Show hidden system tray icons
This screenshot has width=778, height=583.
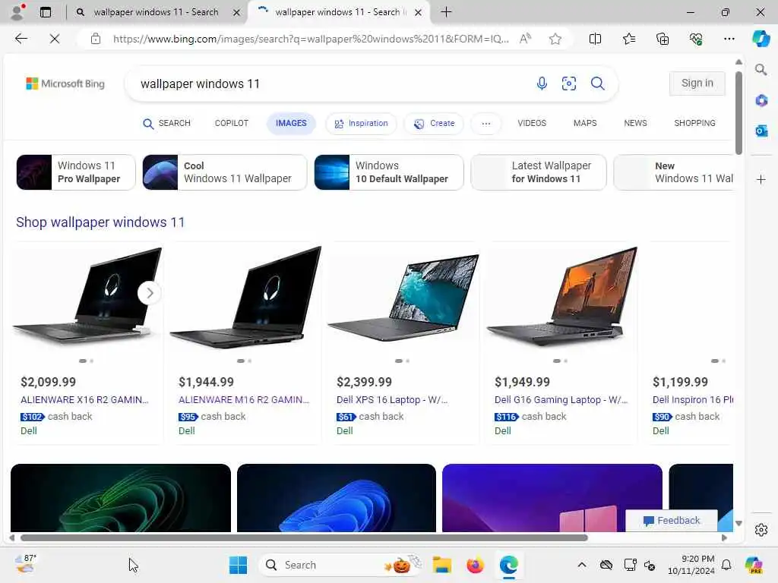click(581, 565)
